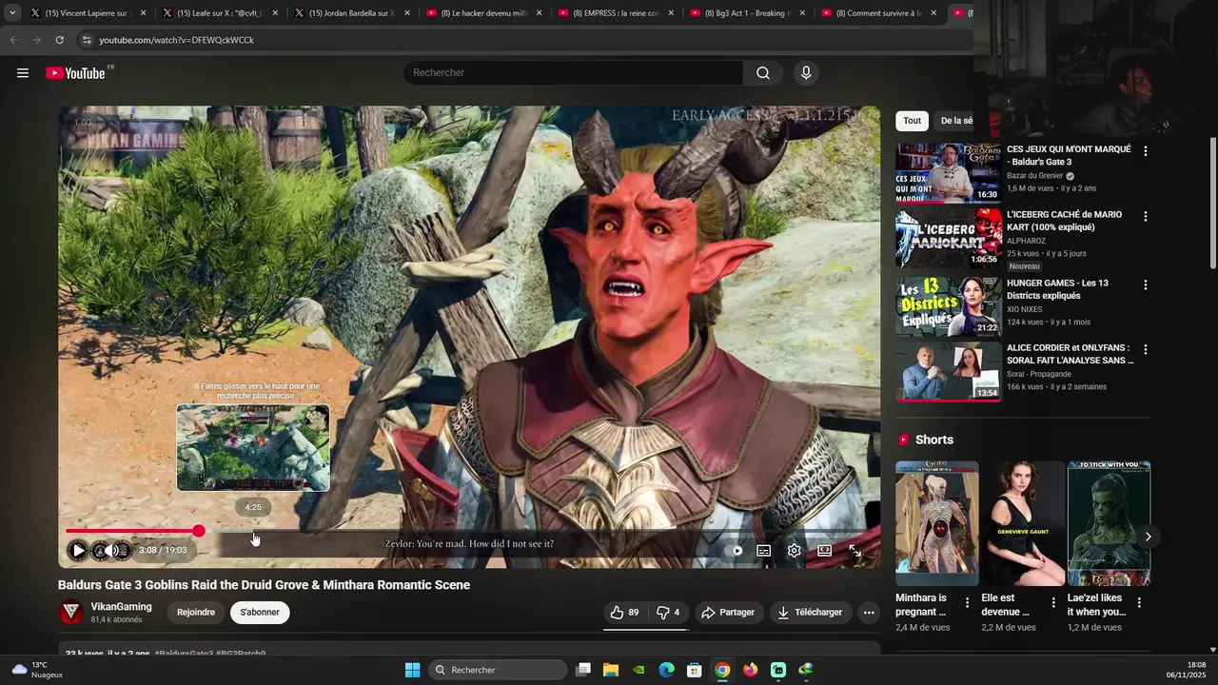This screenshot has width=1218, height=685.
Task: Click the taskbar Rechercher search box
Action: click(498, 670)
